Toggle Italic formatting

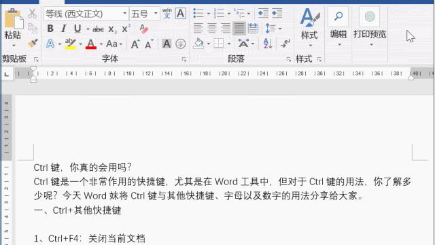coord(64,29)
